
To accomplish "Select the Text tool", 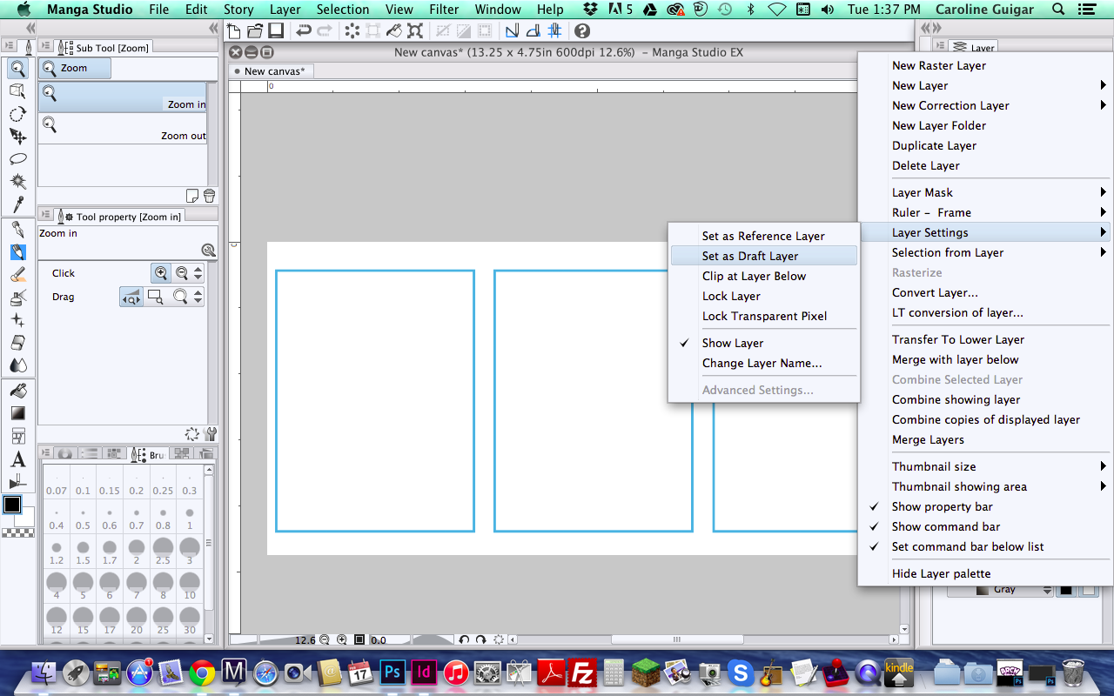I will pos(17,459).
